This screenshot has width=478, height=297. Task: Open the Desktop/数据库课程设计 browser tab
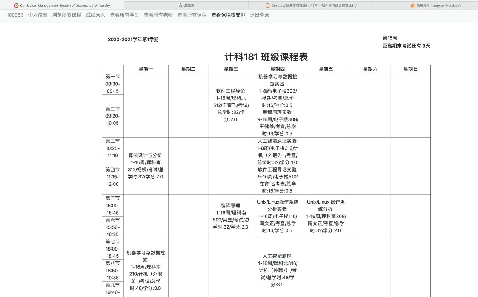[x=311, y=5]
